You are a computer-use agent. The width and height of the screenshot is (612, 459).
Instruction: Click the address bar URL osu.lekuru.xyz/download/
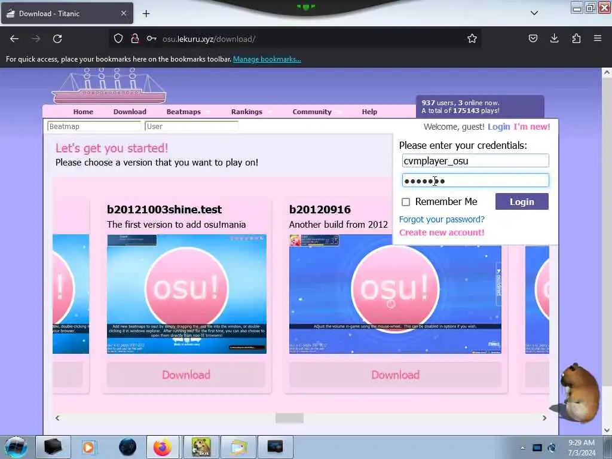(x=209, y=39)
